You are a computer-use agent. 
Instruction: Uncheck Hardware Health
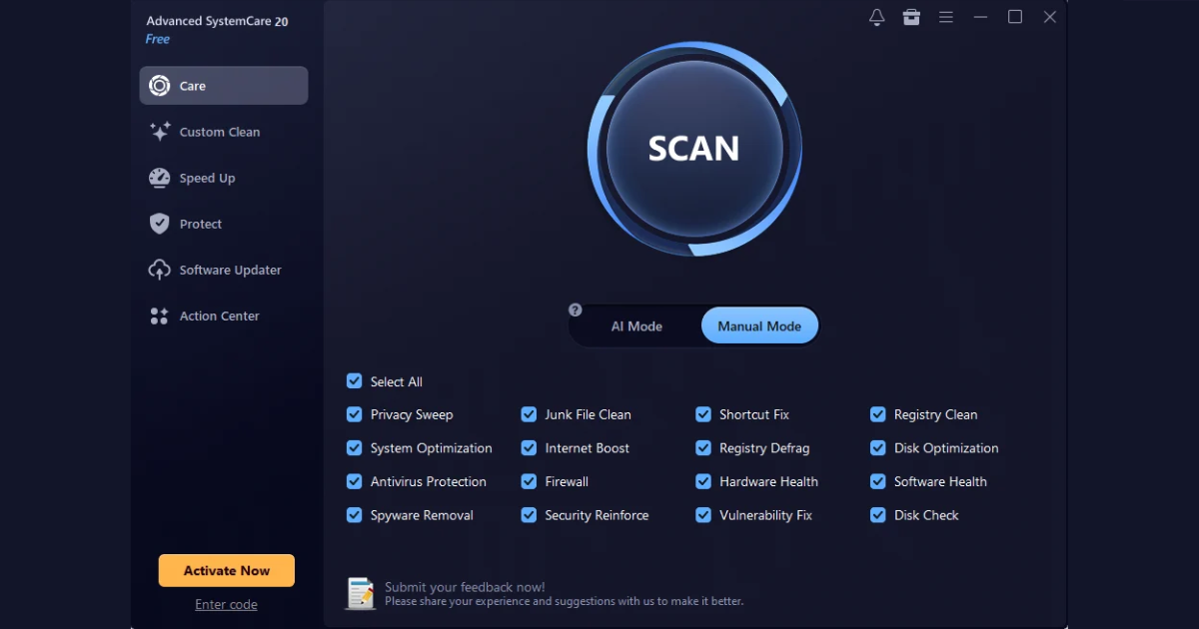coord(703,481)
